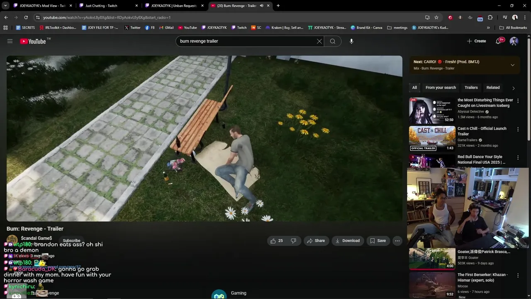531x299 pixels.
Task: Open the red extension icon in toolbar
Action: click(x=450, y=17)
